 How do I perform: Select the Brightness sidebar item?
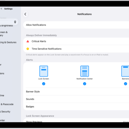pos(6,25)
